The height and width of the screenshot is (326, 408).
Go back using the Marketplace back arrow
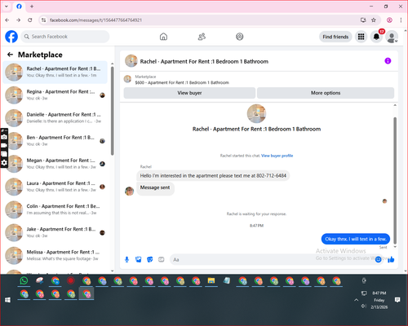tap(10, 55)
